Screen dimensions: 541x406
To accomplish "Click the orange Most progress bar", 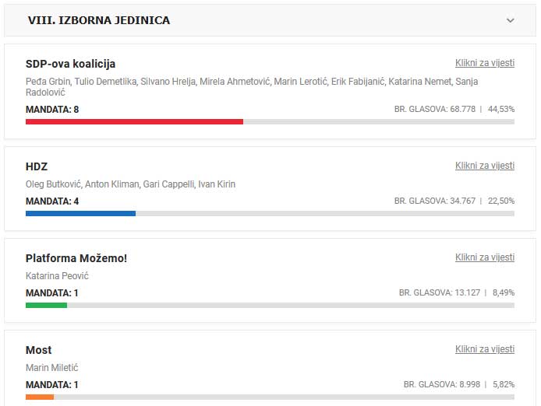I will tap(40, 397).
